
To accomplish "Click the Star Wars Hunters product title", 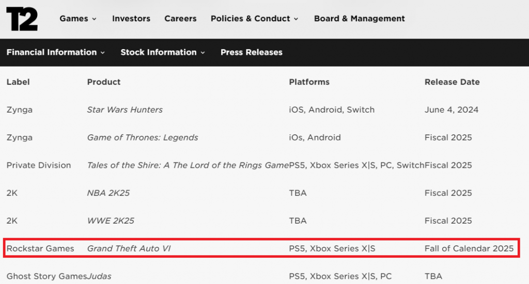I will point(125,109).
